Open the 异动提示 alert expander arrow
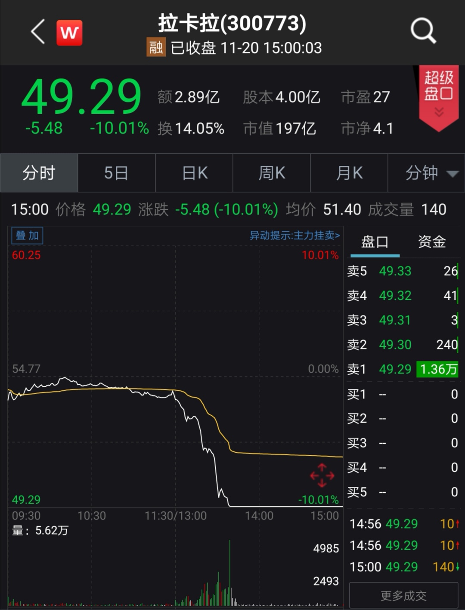Screen dimensions: 465x610 point(338,236)
